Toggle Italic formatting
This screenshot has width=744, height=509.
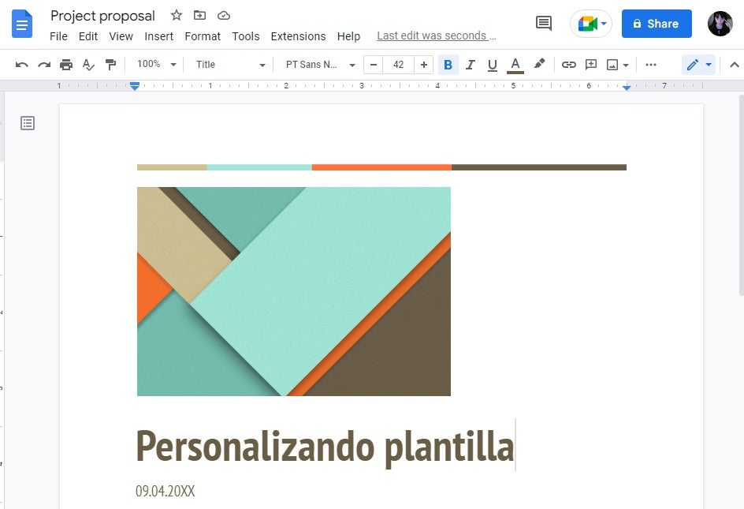(x=471, y=65)
